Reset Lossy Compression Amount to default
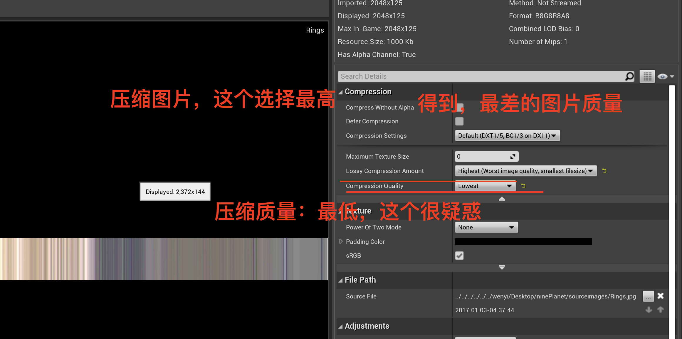This screenshot has width=682, height=339. click(604, 171)
